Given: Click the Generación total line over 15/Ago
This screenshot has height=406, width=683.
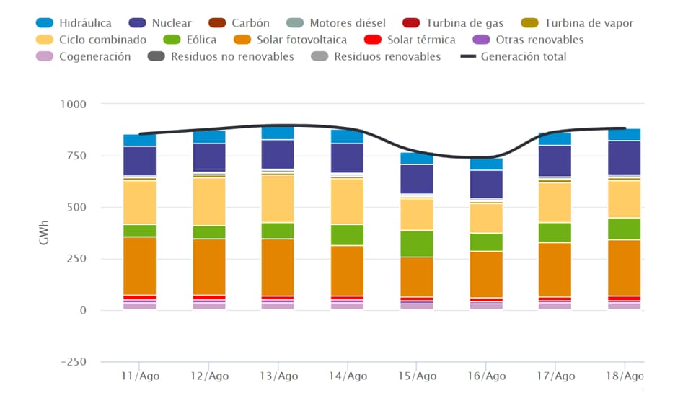Looking at the screenshot, I should [417, 152].
